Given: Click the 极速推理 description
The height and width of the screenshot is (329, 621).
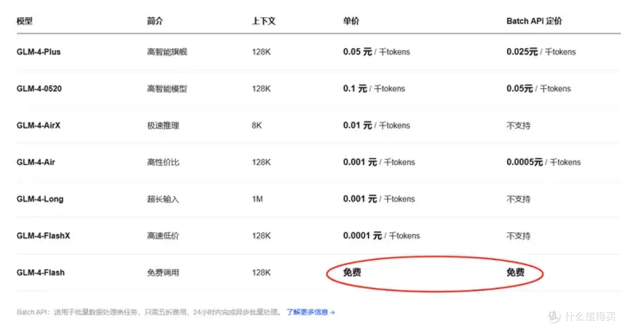Looking at the screenshot, I should tap(163, 125).
